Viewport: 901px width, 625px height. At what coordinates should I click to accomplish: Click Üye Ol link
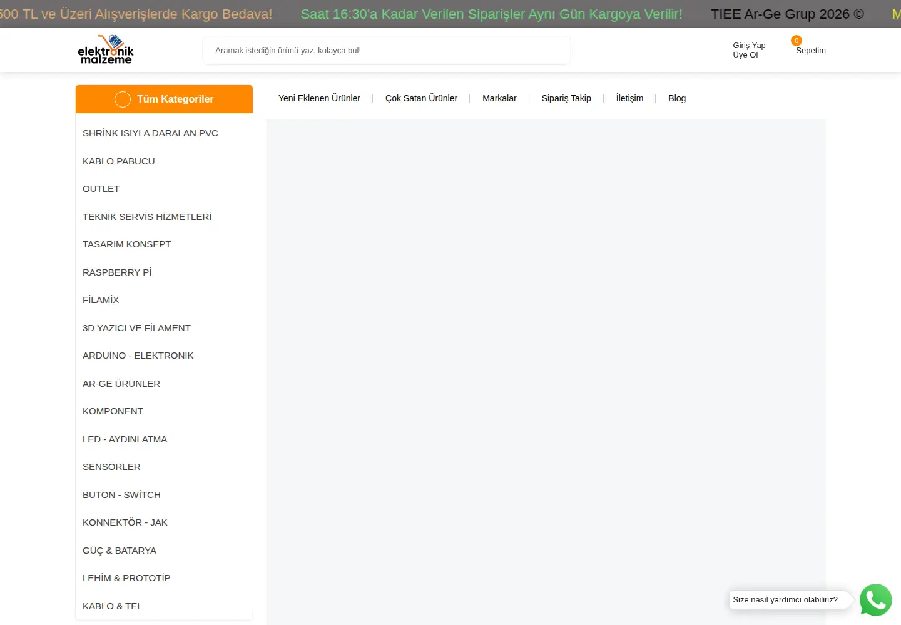(745, 55)
